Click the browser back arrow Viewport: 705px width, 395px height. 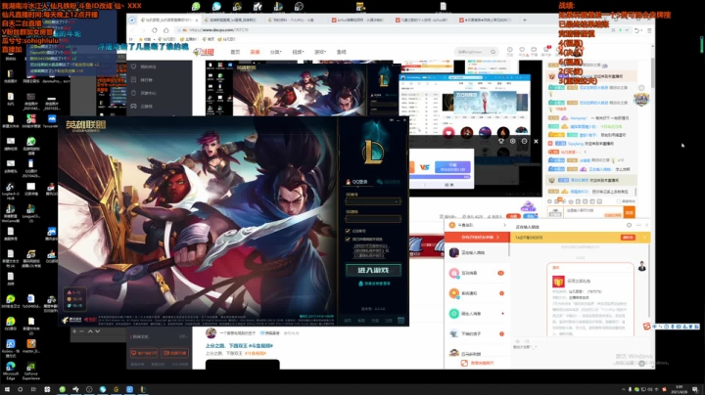tap(132, 30)
